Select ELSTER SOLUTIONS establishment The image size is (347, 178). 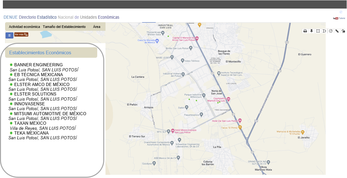pyautogui.click(x=35, y=94)
